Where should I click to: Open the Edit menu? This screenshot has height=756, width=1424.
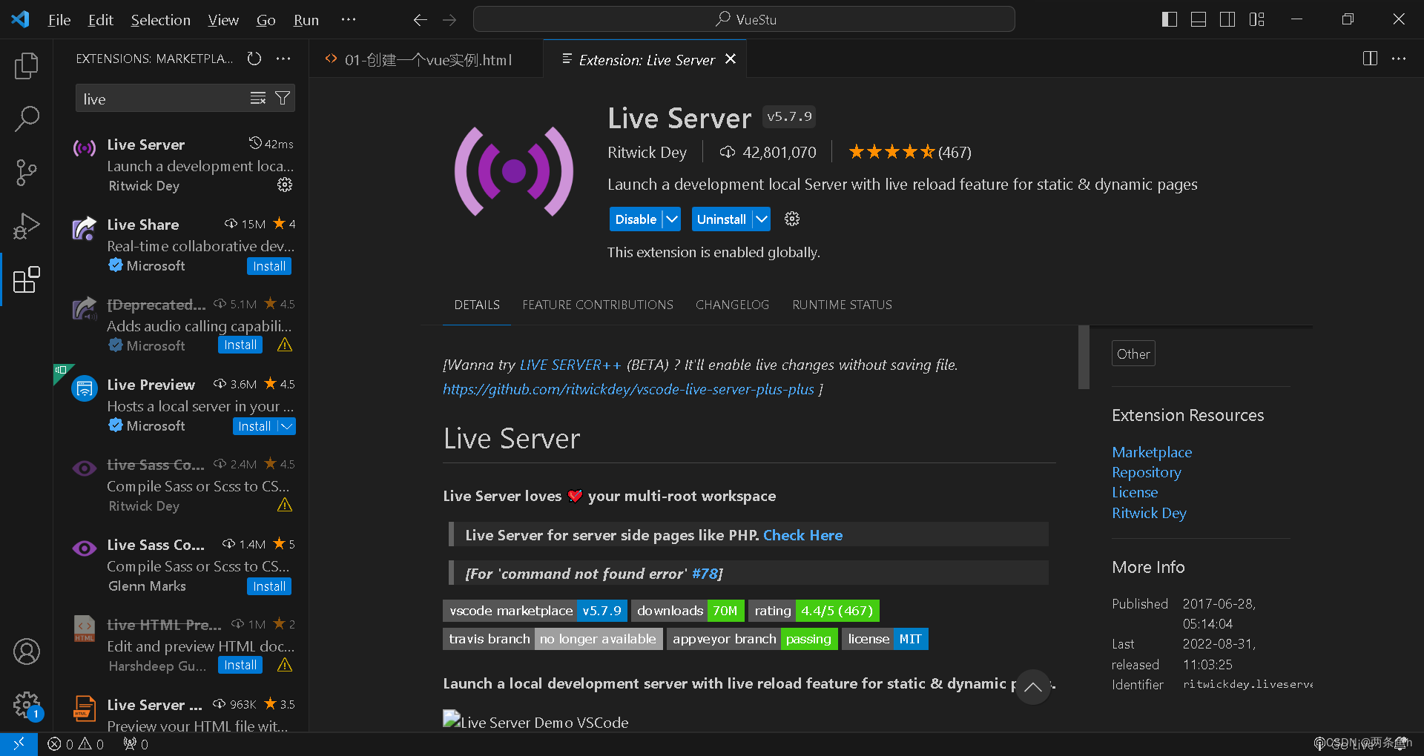[100, 20]
